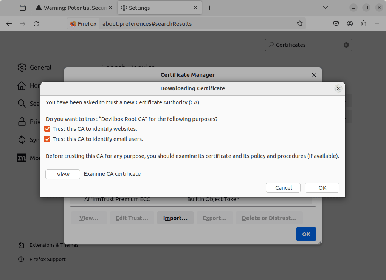Confirm trust with the dialog OK button

[x=322, y=188]
